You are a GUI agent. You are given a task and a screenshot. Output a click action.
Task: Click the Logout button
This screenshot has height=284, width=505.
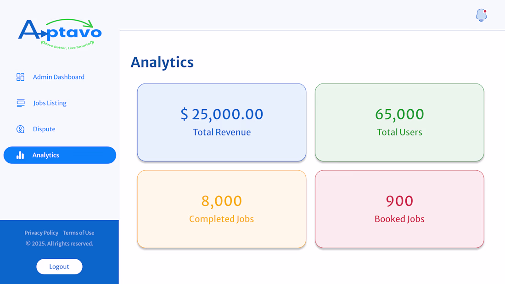pos(59,267)
